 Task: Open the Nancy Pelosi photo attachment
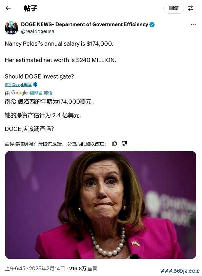pos(101,205)
